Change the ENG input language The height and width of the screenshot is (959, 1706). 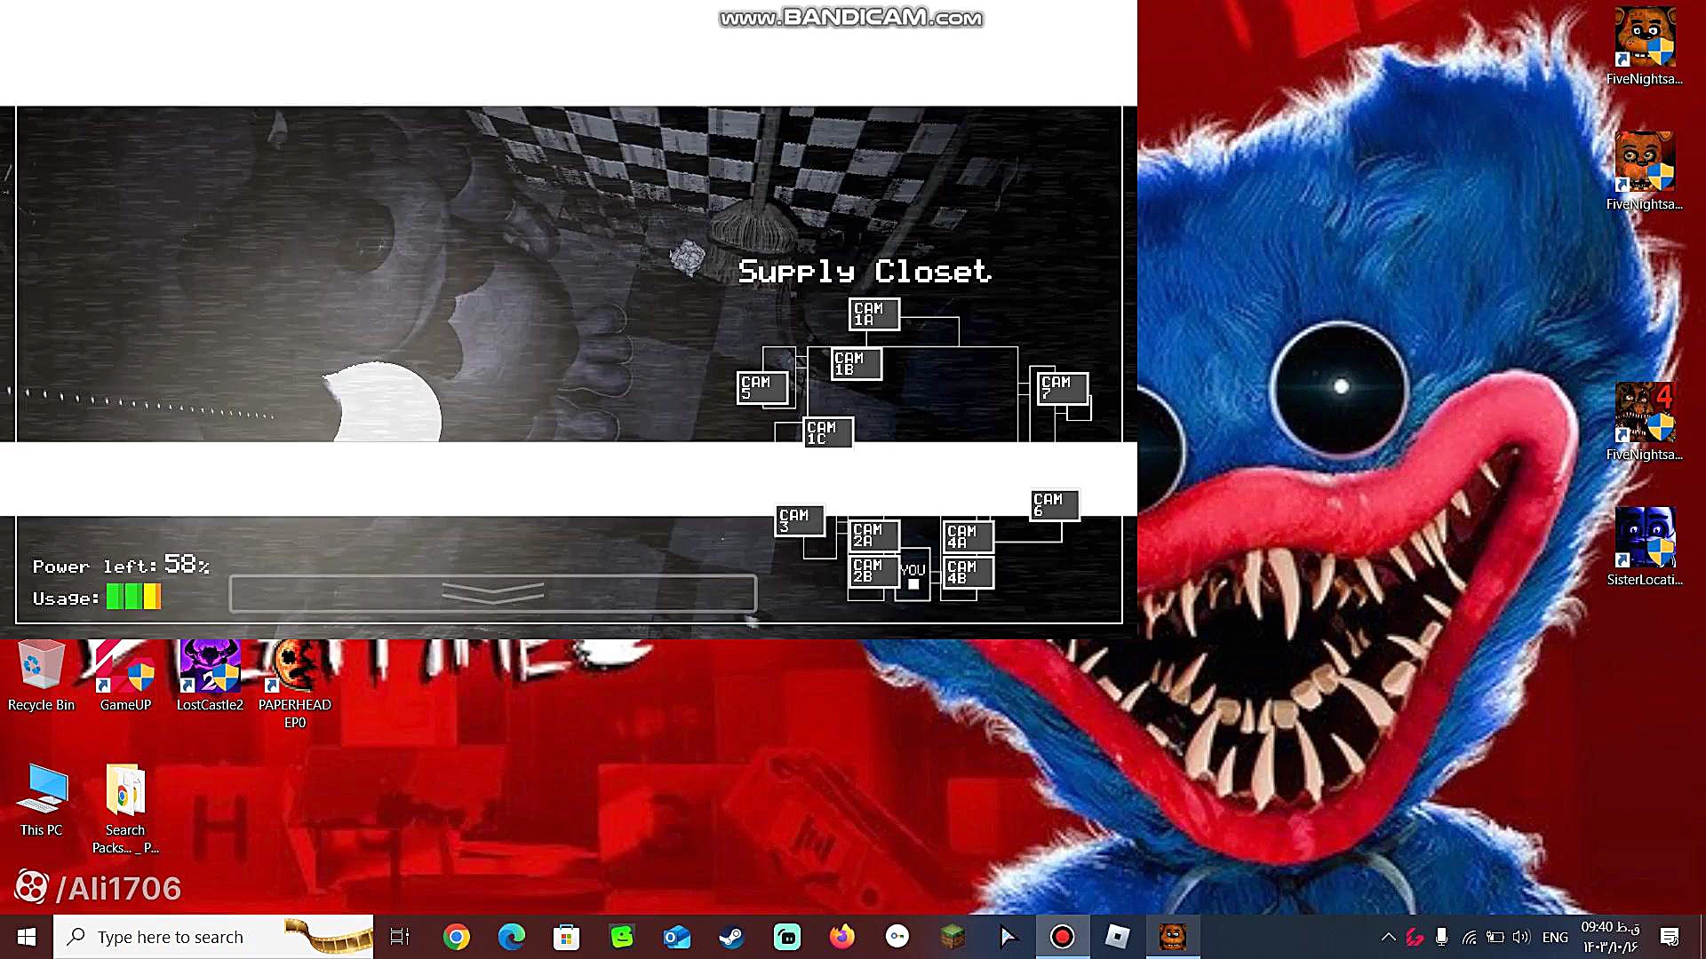click(x=1555, y=937)
